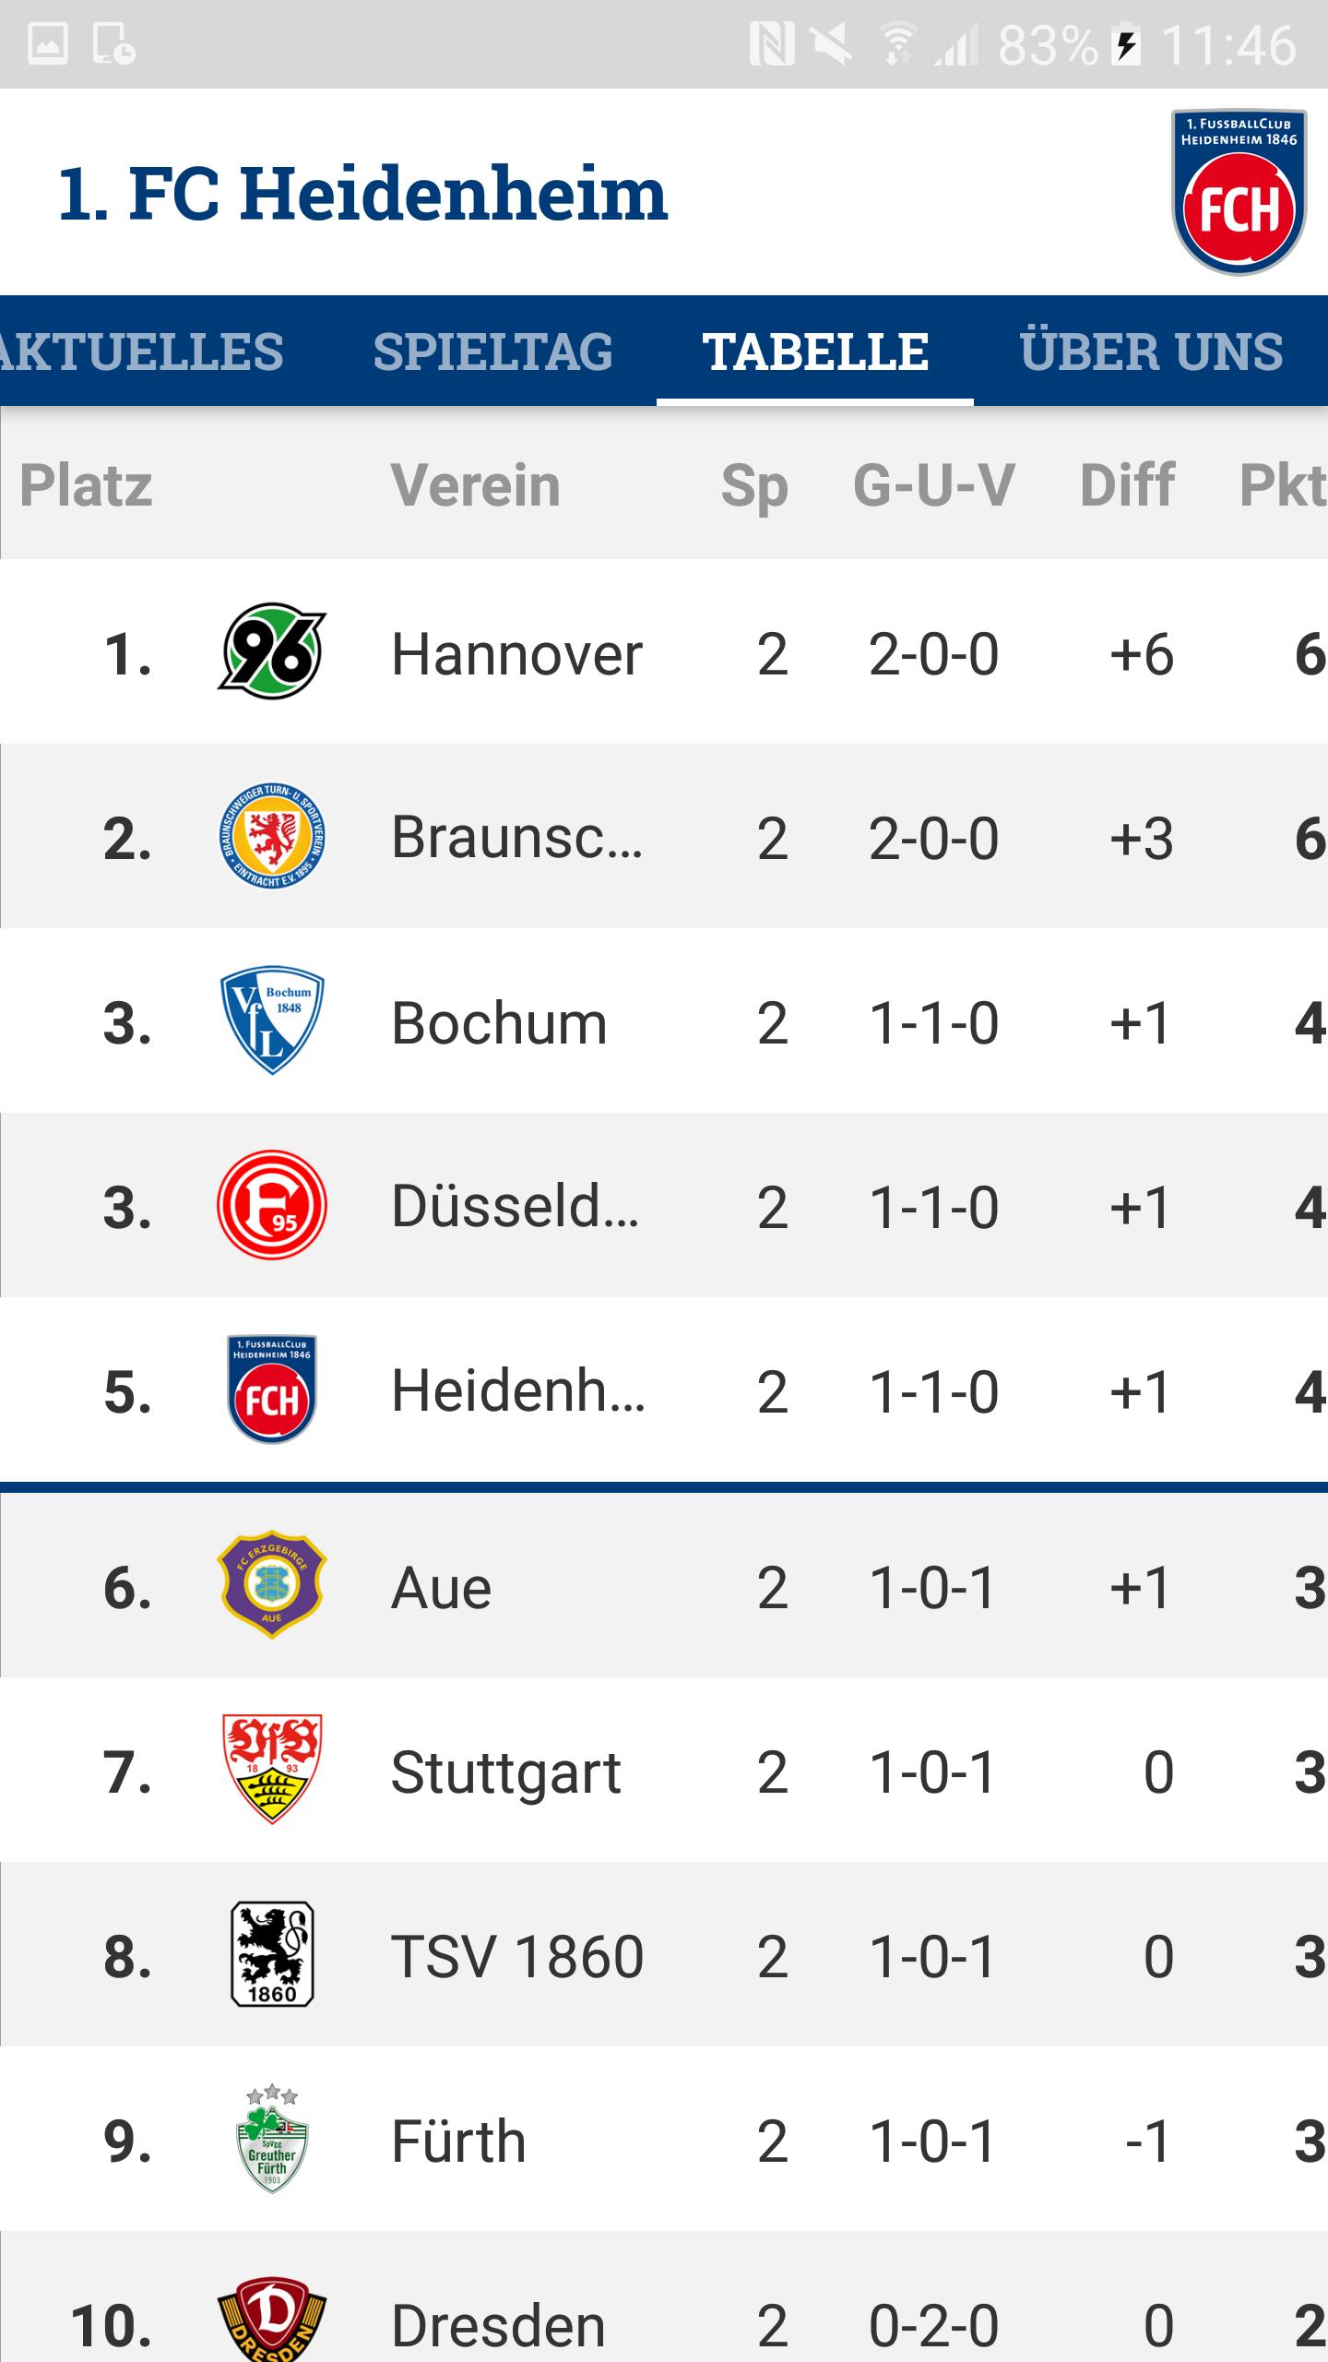Screen dimensions: 1328x2362
Task: Tap the Stuttgart team name
Action: click(x=505, y=1772)
